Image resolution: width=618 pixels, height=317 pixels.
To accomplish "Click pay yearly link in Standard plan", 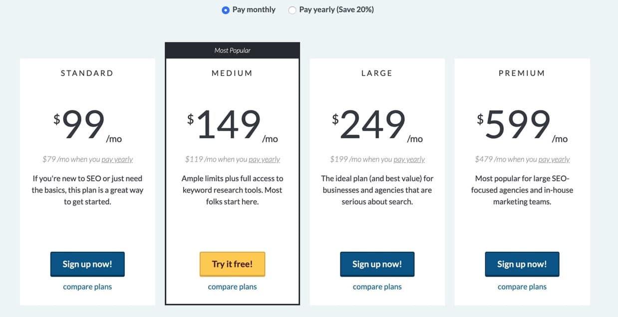I will 117,159.
